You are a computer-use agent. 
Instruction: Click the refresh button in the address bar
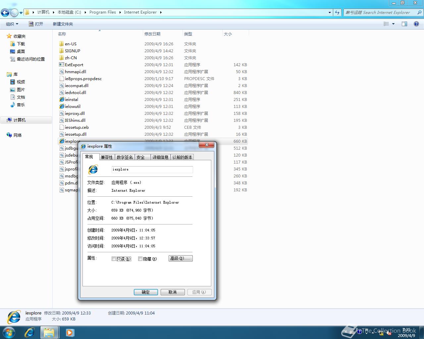(337, 12)
